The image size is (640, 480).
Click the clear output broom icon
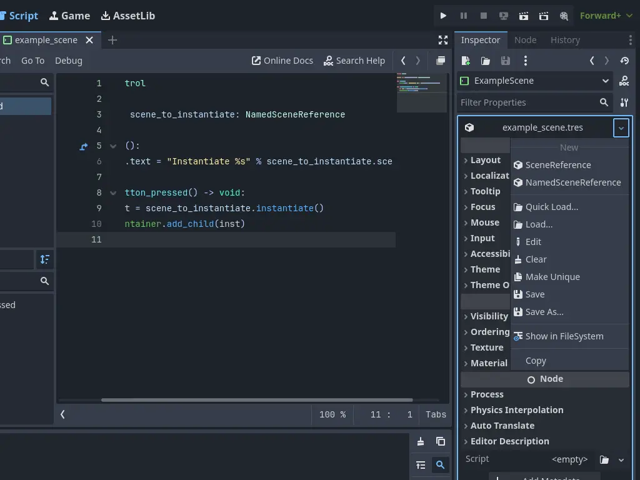421,441
